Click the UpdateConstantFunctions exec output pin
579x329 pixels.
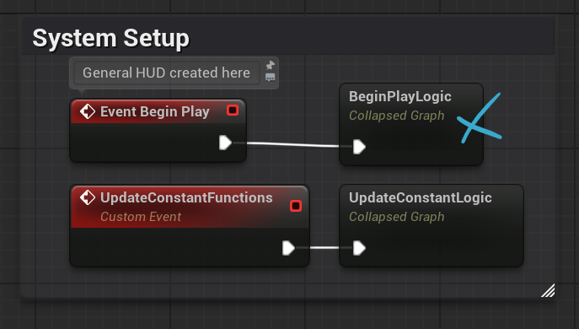tap(288, 248)
